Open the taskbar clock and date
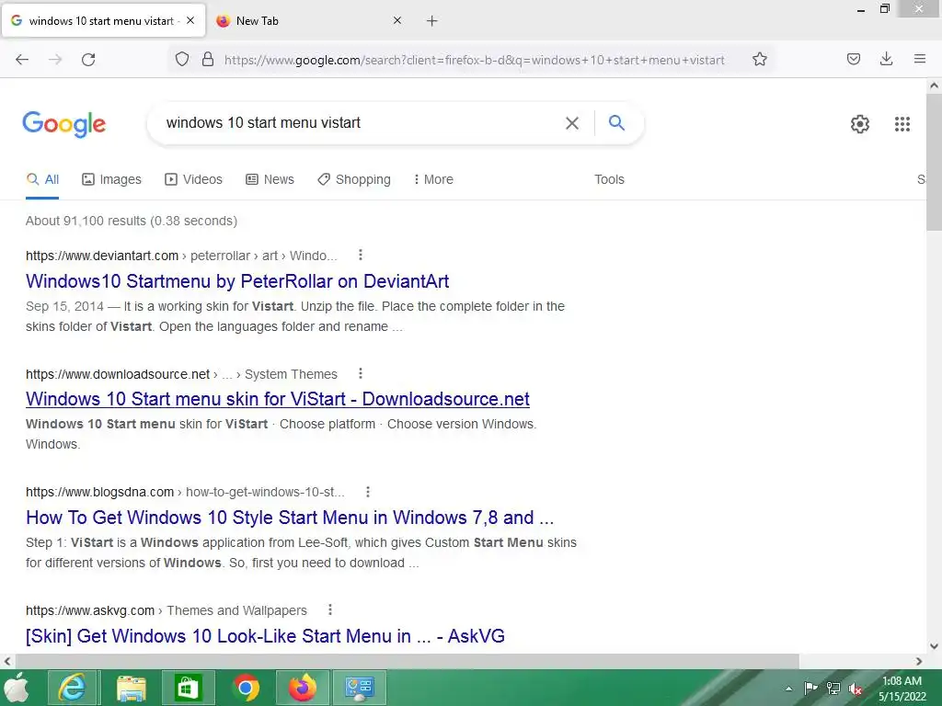942x706 pixels. 902,689
